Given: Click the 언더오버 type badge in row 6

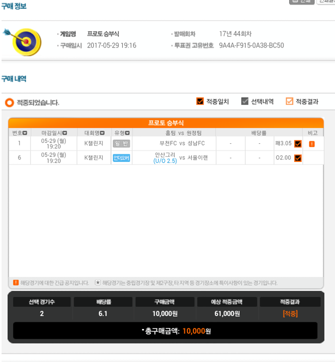Looking at the screenshot, I should [x=121, y=158].
